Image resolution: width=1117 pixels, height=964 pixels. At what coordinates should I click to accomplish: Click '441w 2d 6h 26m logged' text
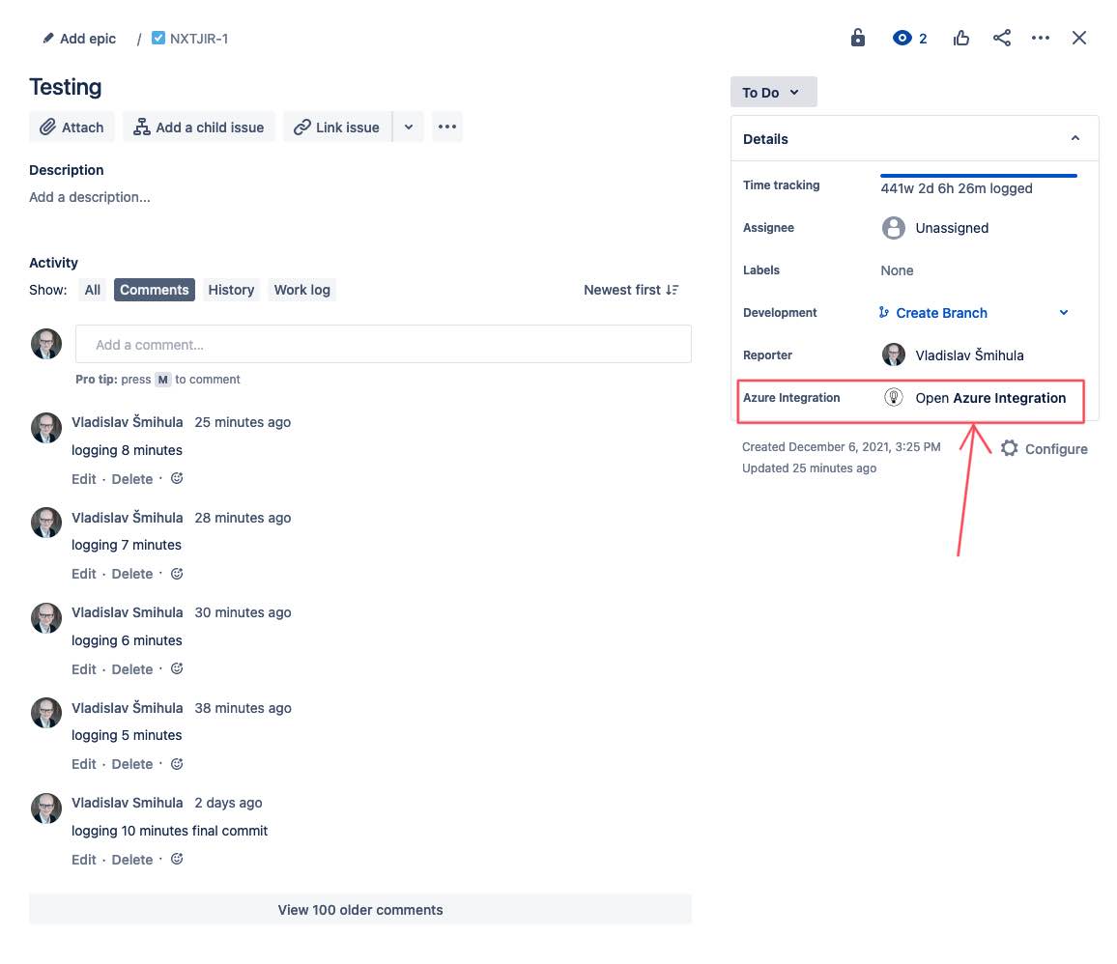pyautogui.click(x=956, y=188)
